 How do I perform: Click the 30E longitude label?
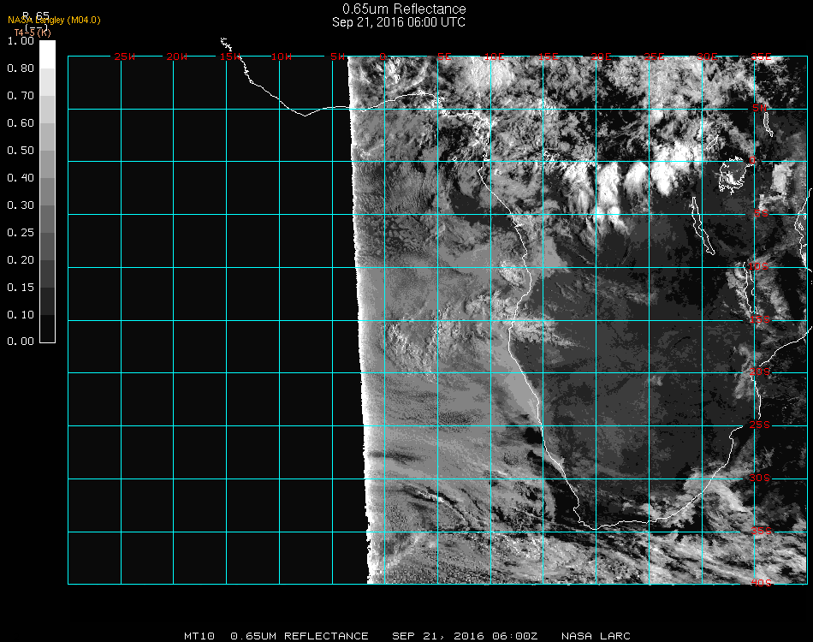[707, 56]
